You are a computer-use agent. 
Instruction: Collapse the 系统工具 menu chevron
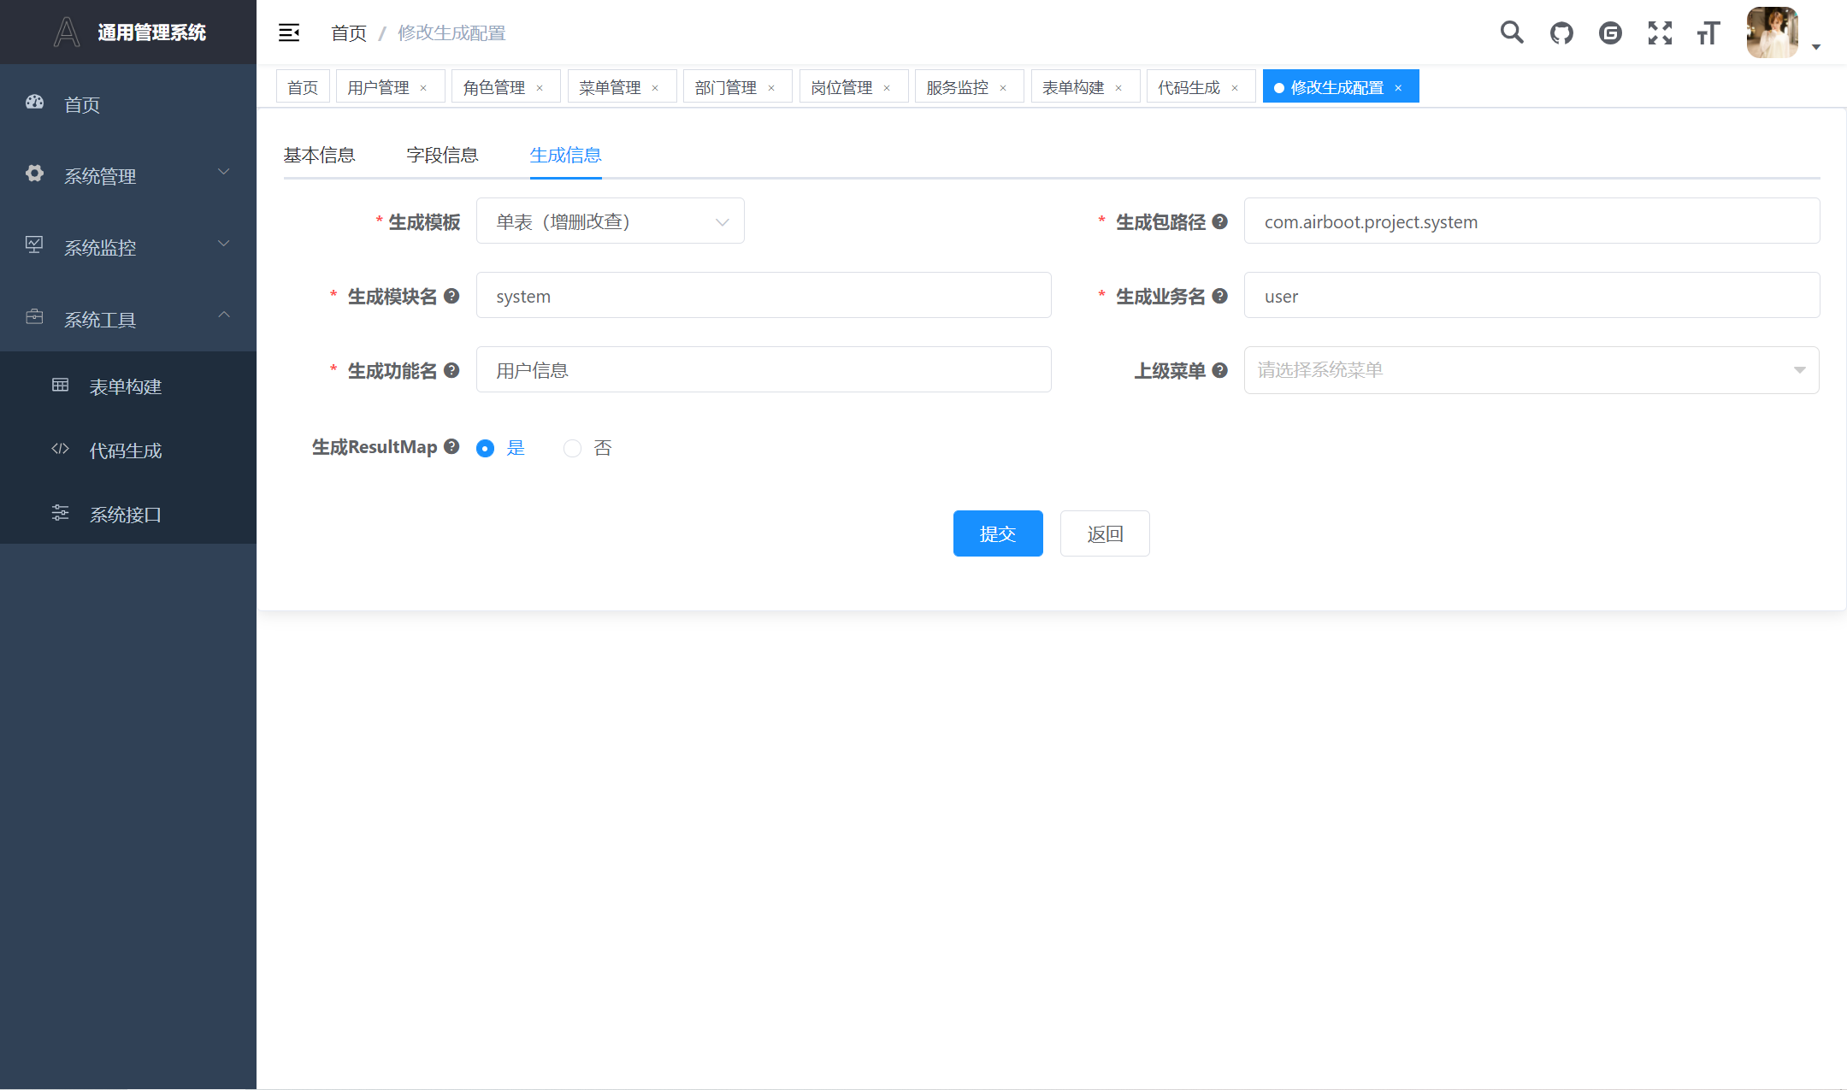coord(224,315)
